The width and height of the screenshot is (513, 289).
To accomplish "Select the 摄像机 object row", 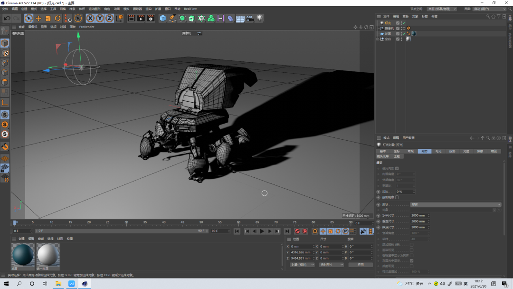I will tap(389, 29).
